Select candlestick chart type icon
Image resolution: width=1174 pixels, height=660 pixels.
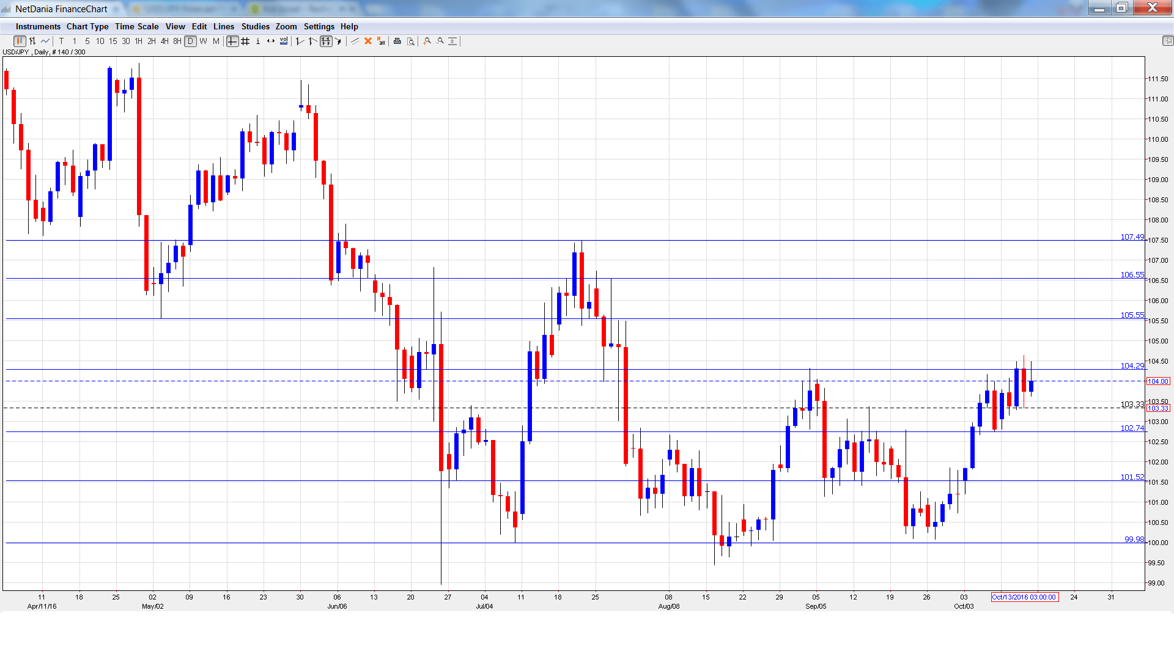coord(20,41)
